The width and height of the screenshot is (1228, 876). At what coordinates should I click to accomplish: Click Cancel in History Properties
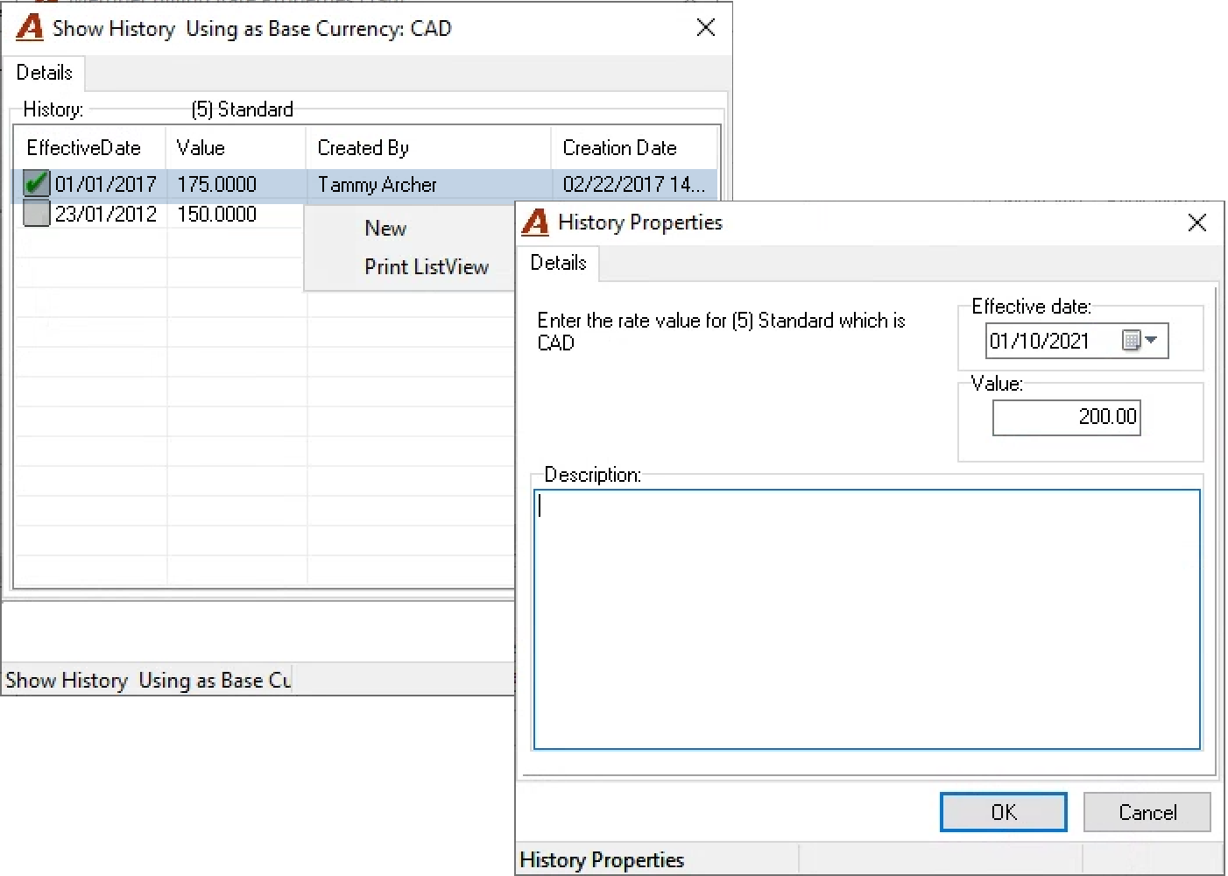pos(1147,812)
